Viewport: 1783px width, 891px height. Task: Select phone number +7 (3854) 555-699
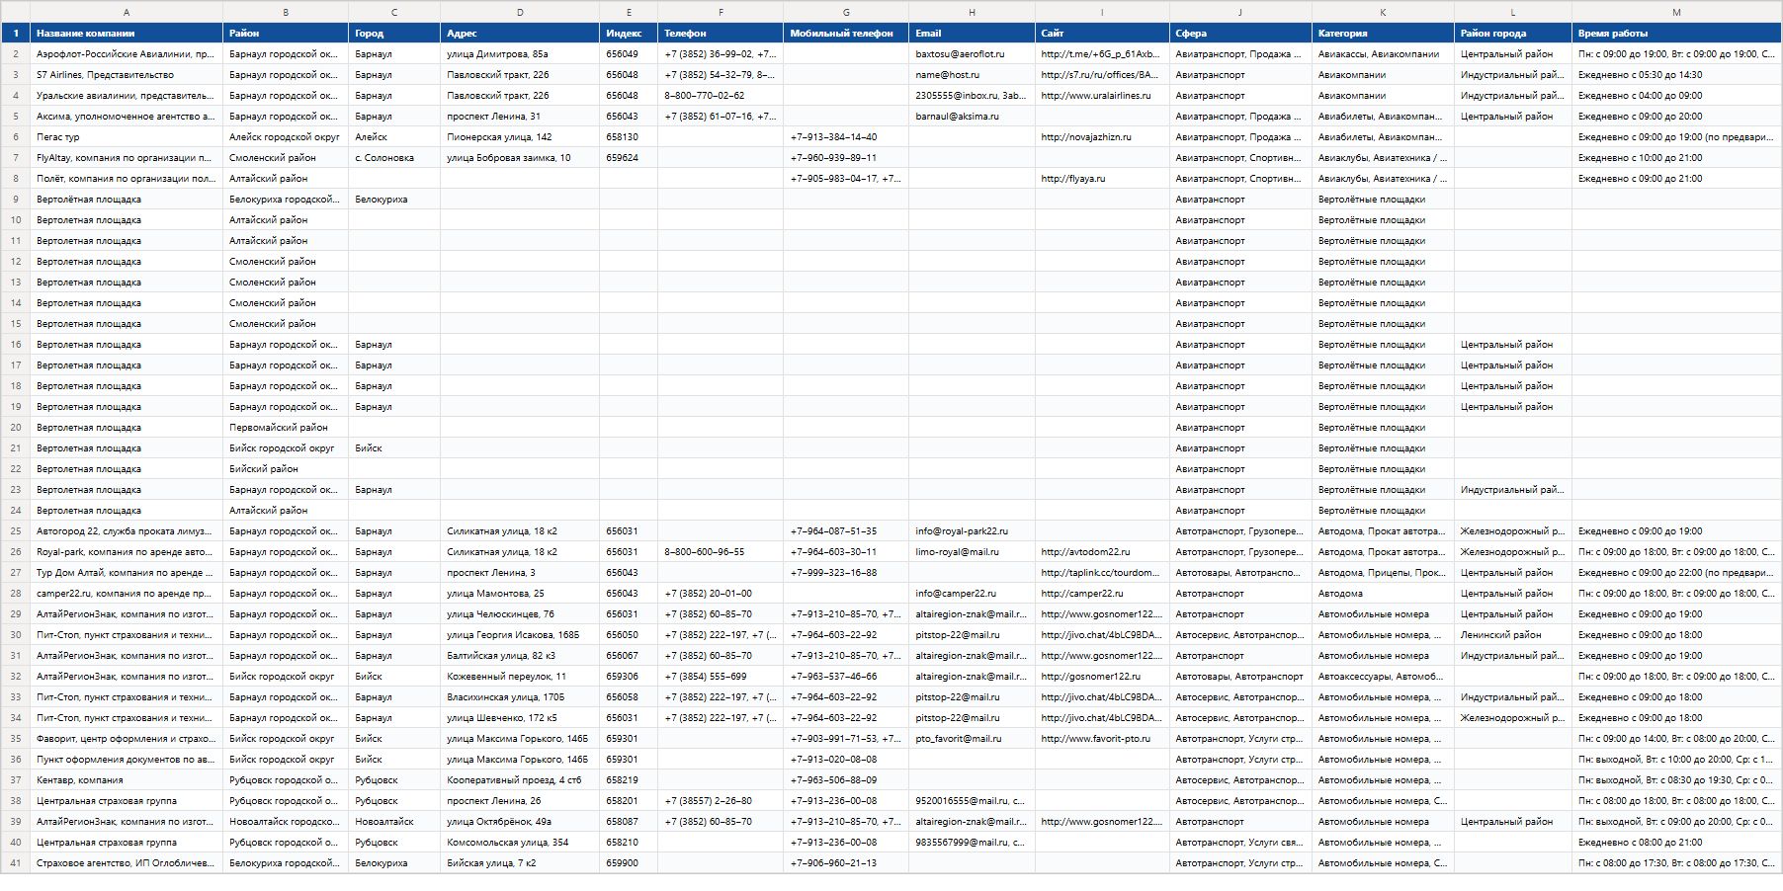point(721,677)
